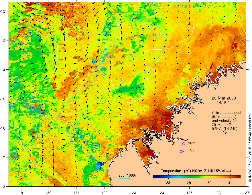Click the 0.5m/s (1kt 24h) scale text

pos(225,129)
